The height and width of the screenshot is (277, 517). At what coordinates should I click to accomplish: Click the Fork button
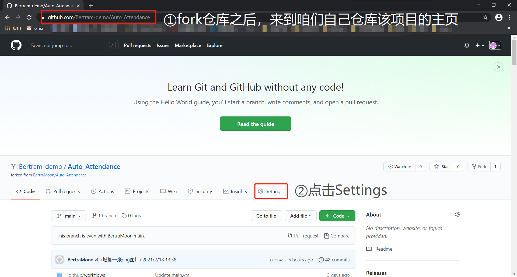point(479,167)
